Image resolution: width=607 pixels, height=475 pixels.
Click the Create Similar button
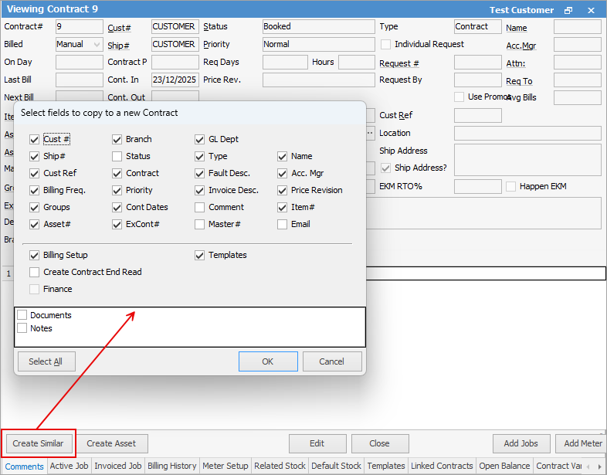(x=39, y=443)
